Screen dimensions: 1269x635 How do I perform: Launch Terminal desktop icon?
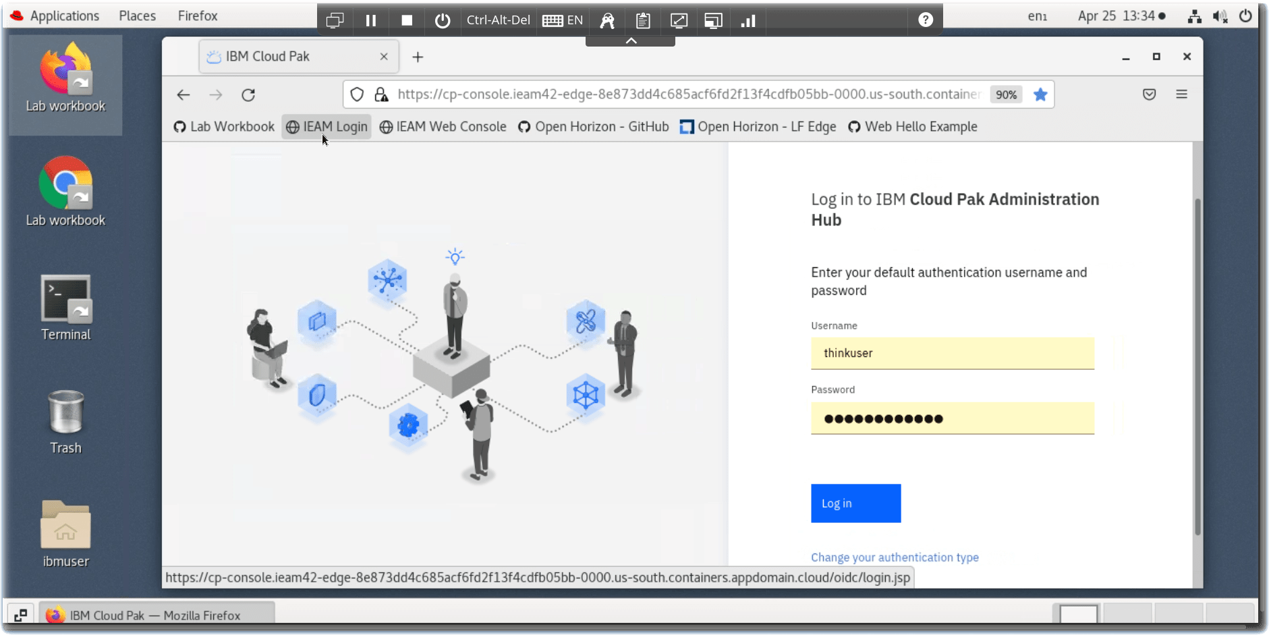[65, 307]
